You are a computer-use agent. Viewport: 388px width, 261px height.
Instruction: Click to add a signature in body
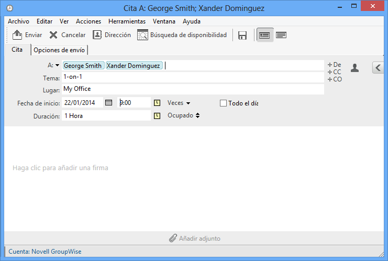coord(60,168)
